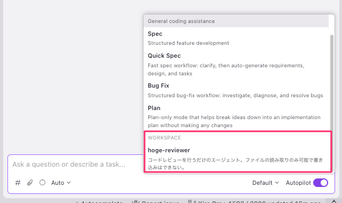Image resolution: width=342 pixels, height=203 pixels.
Task: Click the WORKSPACE section header text
Action: (x=164, y=138)
